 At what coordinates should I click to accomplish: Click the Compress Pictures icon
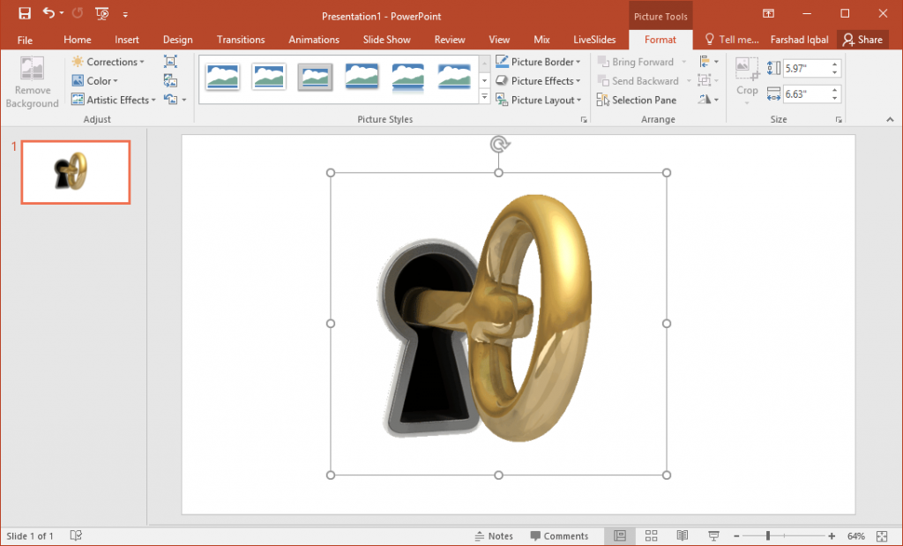point(169,62)
